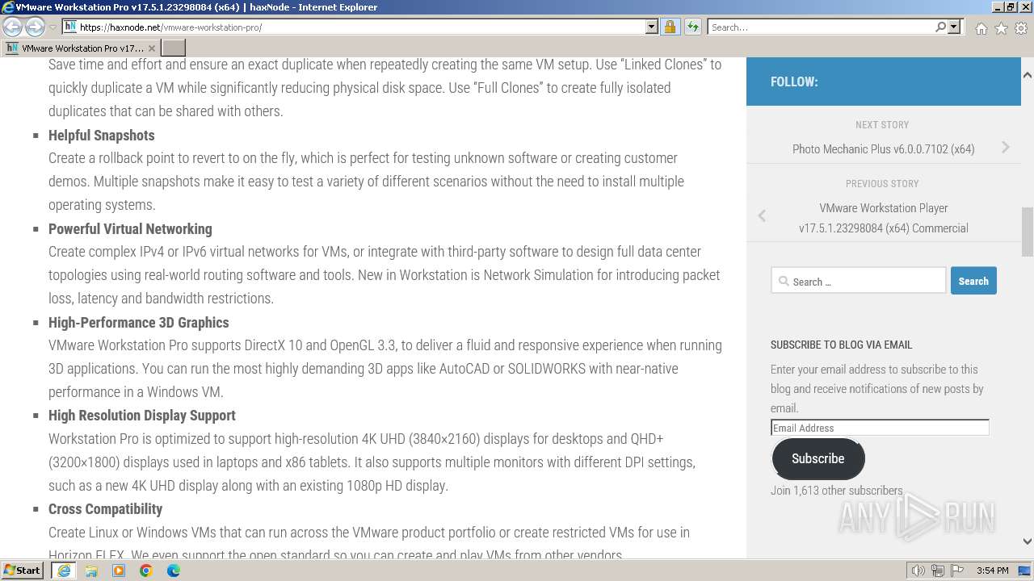Click the FOLLOW: sidebar header
This screenshot has height=581, width=1034.
click(794, 82)
